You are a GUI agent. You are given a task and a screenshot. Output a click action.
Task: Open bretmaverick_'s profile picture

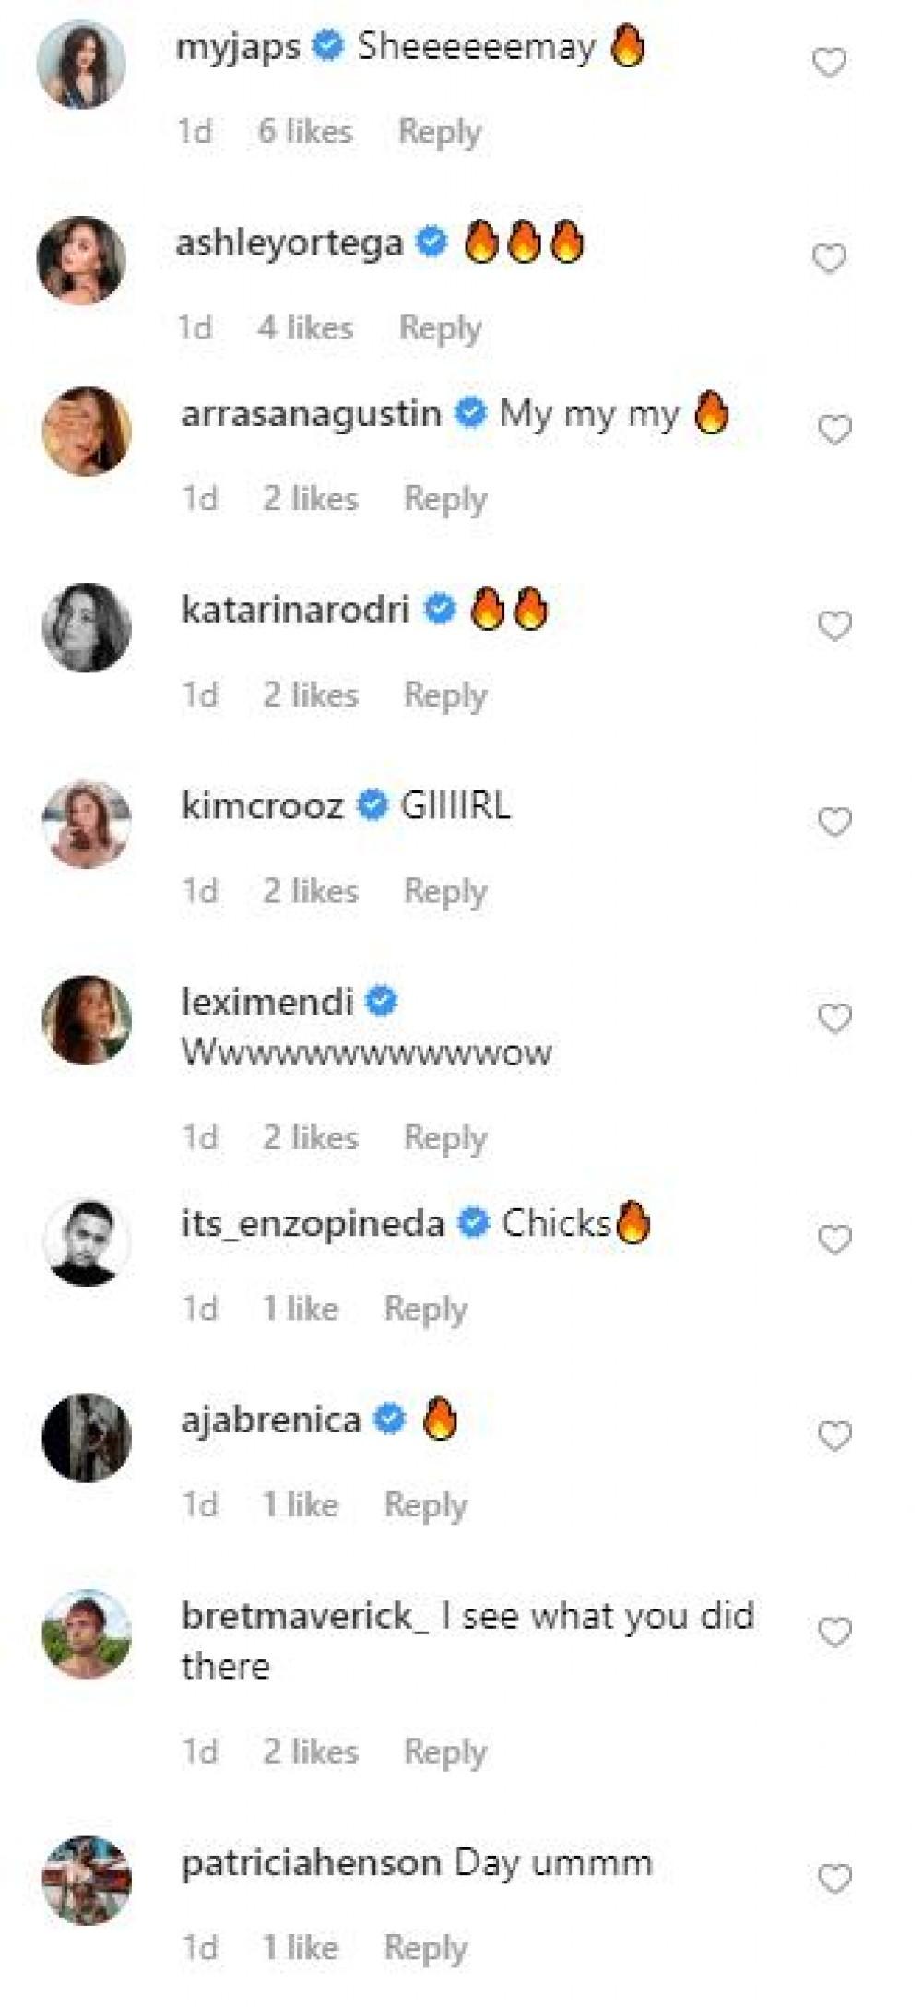tap(87, 1633)
